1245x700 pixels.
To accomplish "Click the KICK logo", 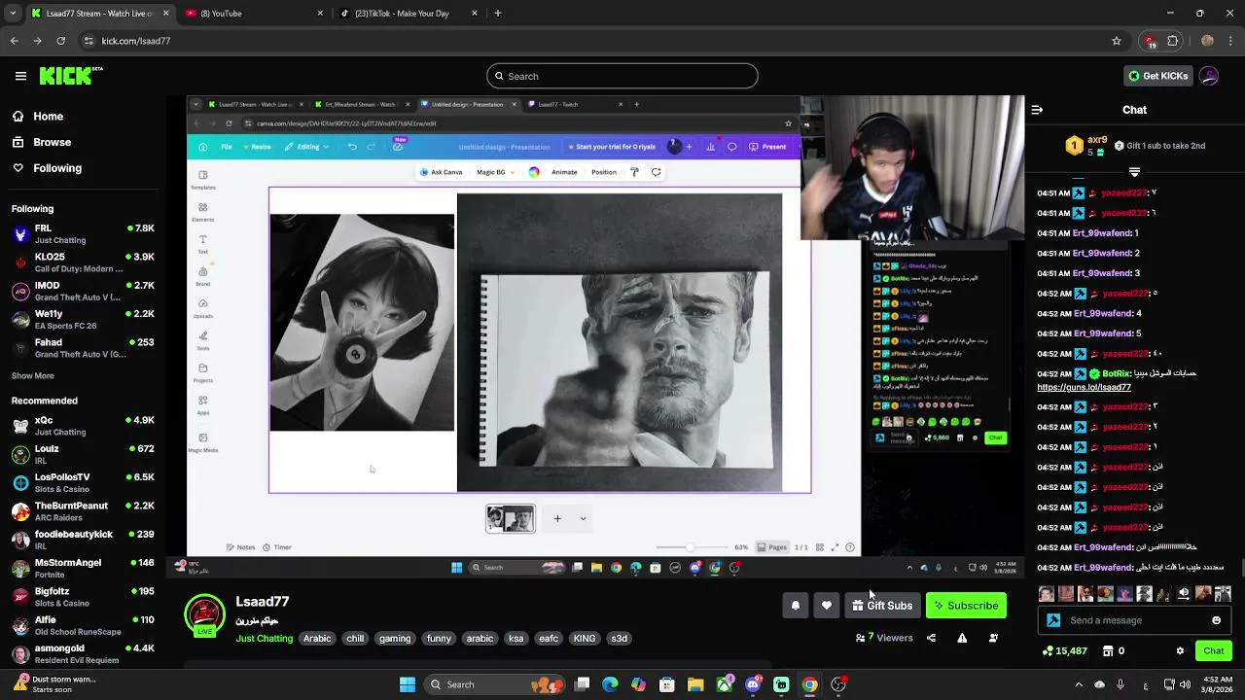I will (x=70, y=76).
